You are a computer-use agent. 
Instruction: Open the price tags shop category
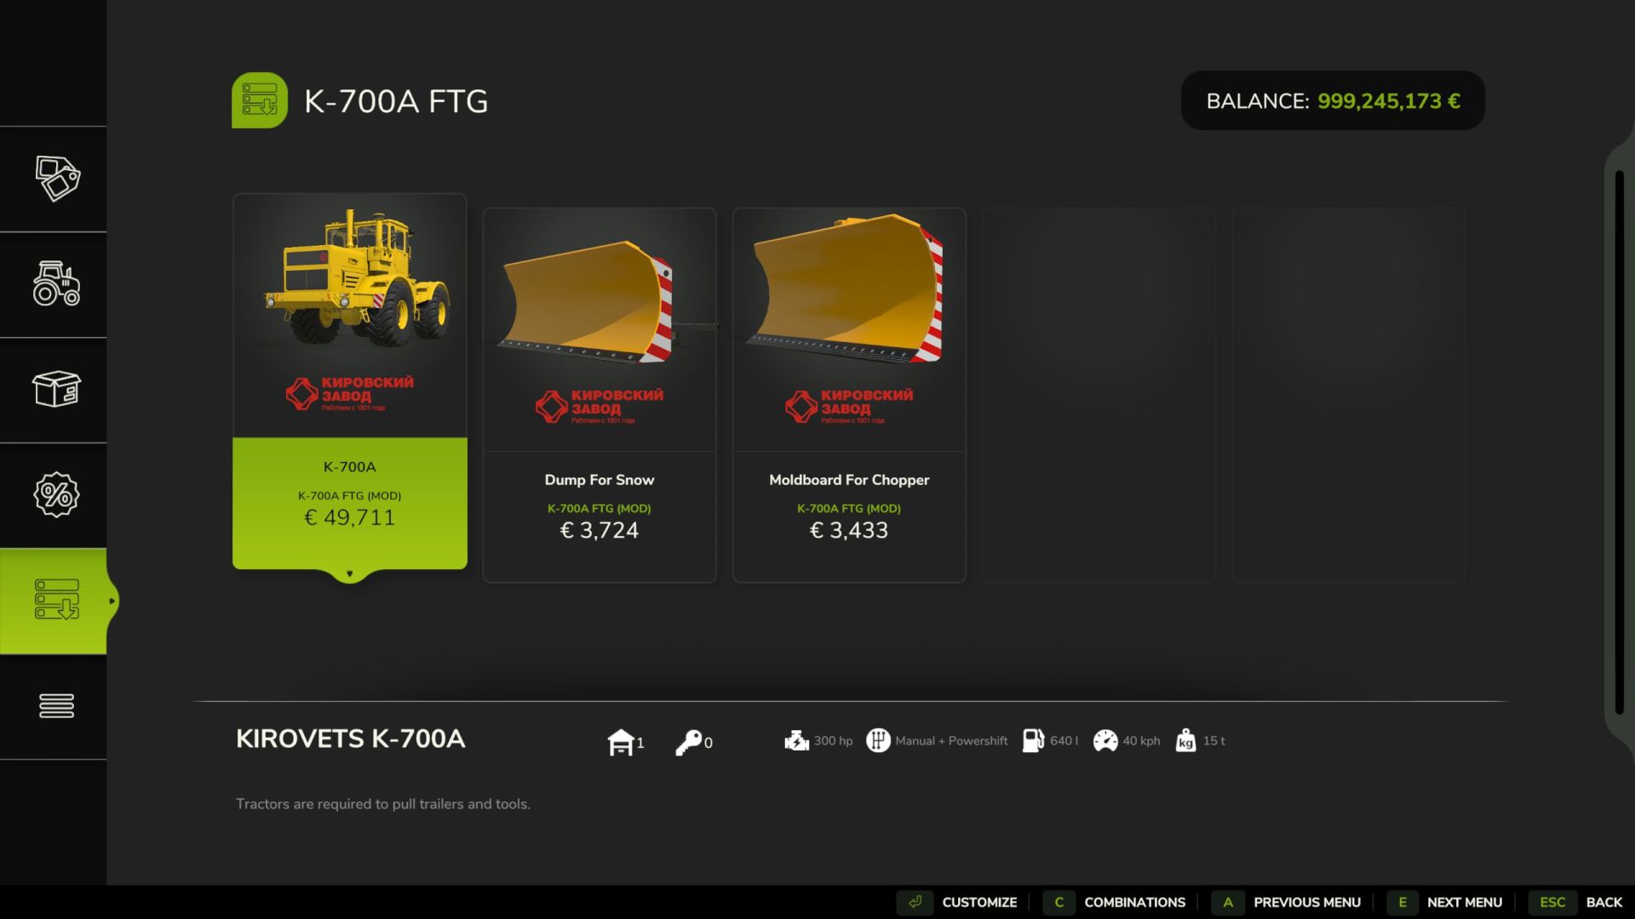coord(56,179)
